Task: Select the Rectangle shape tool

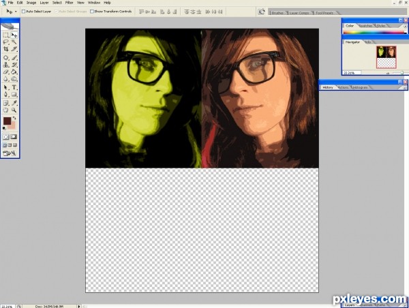Action: [x=14, y=95]
